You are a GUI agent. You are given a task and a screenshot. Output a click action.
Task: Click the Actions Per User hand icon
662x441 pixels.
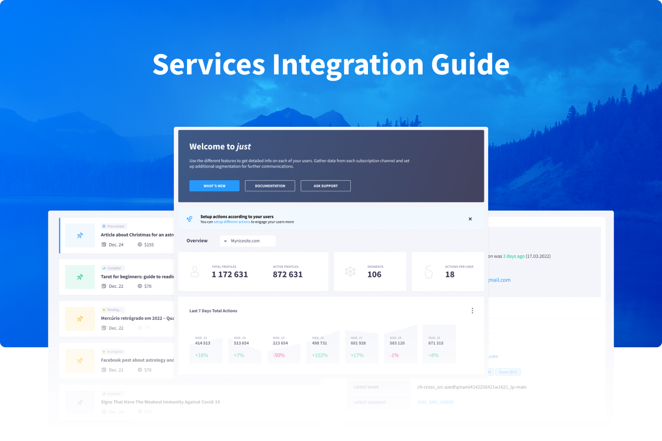point(428,272)
